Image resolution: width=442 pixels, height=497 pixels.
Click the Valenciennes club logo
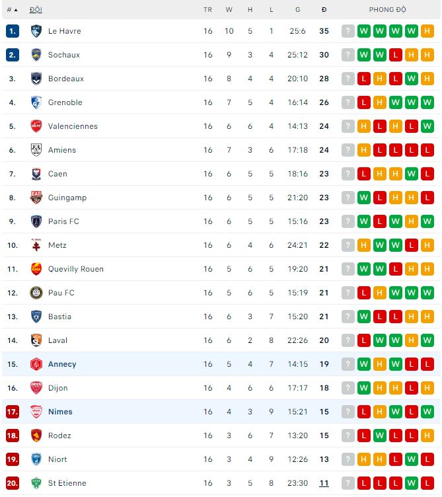click(x=36, y=126)
